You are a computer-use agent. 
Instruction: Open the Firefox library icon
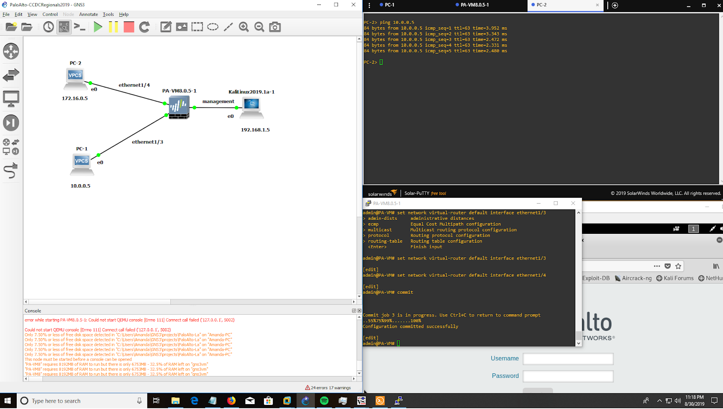[x=716, y=266]
